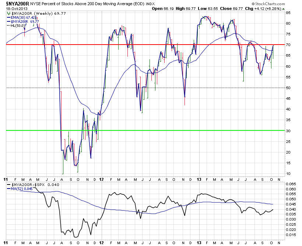Click the 'EMA(30) 67.42' legend entry
The height and width of the screenshot is (246, 302).
[x=23, y=18]
